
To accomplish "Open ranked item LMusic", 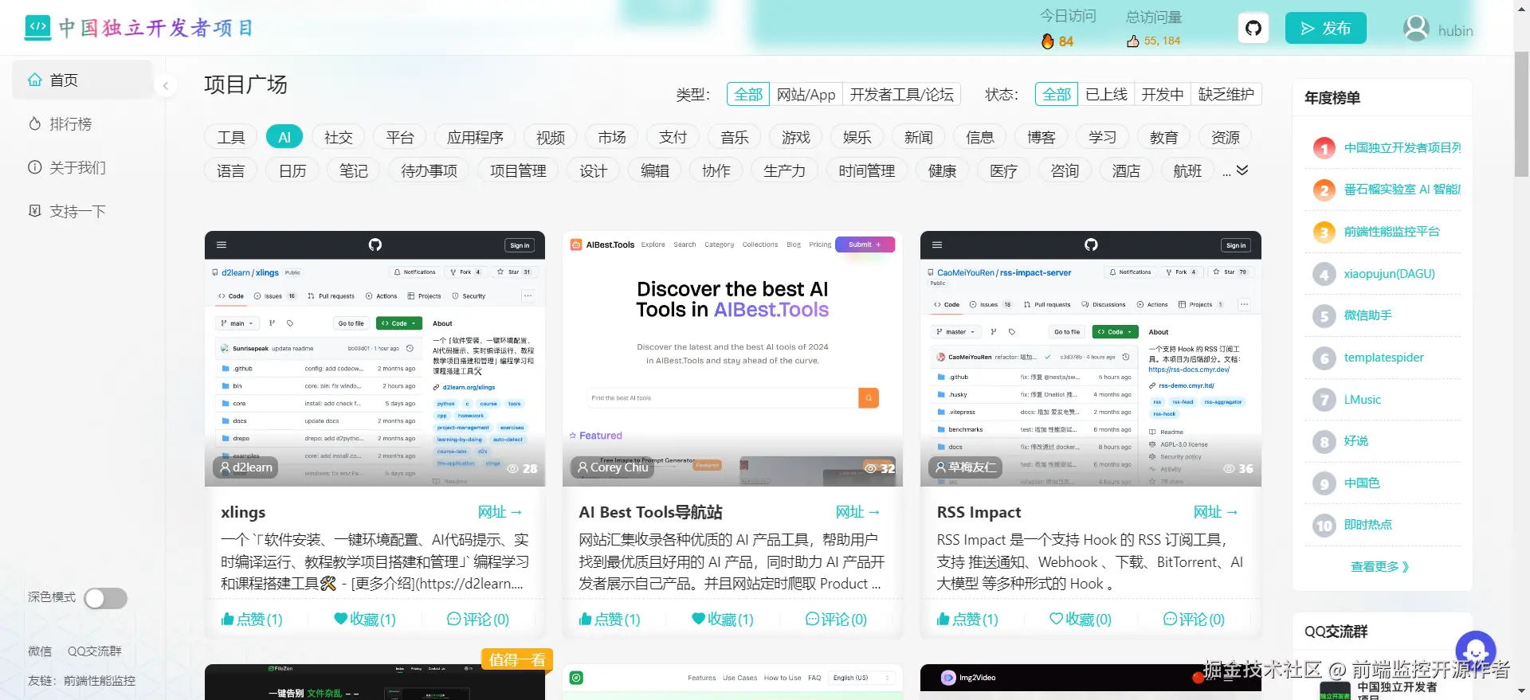I will coord(1363,400).
